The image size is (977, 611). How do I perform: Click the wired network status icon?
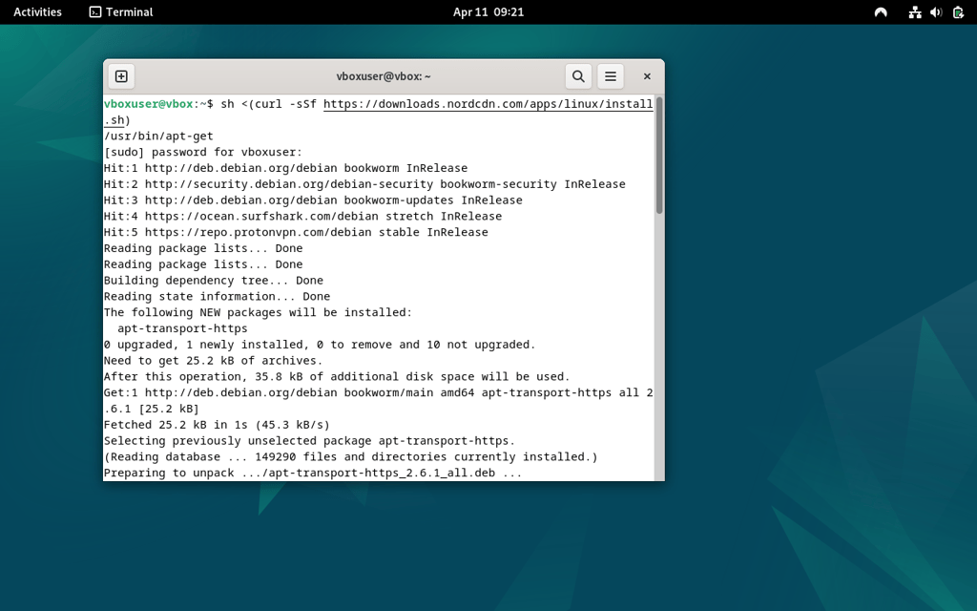tap(915, 11)
